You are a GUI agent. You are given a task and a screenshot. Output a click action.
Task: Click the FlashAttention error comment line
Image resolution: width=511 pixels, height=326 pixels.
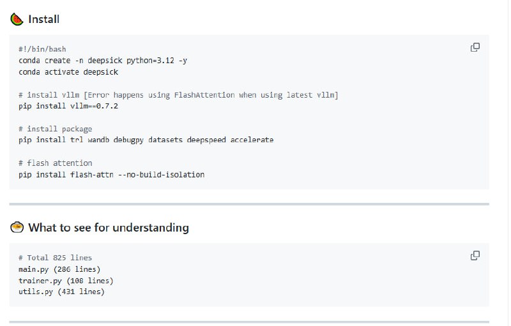click(178, 95)
